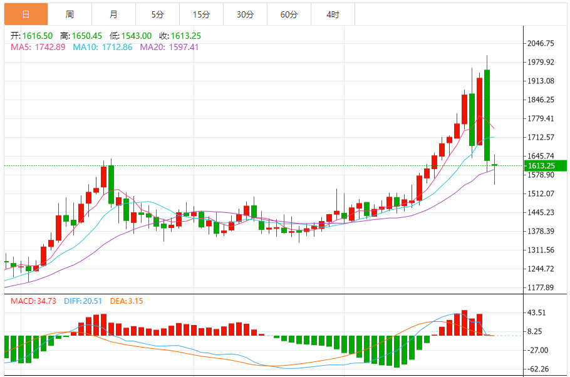
Task: Click the tallest red MACD histogram bar
Action: [x=464, y=323]
